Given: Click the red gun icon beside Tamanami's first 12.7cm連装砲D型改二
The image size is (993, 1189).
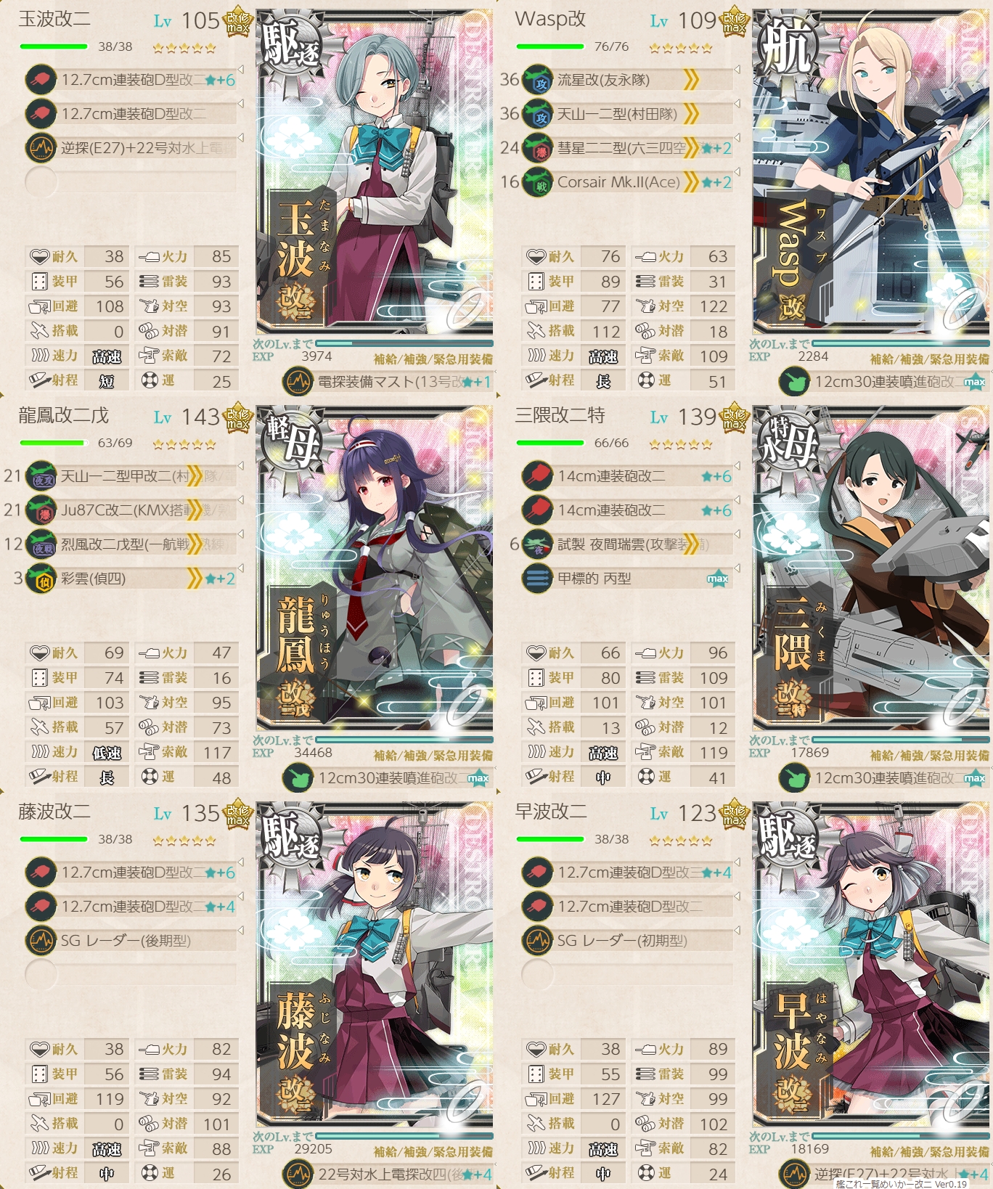Looking at the screenshot, I should [41, 79].
